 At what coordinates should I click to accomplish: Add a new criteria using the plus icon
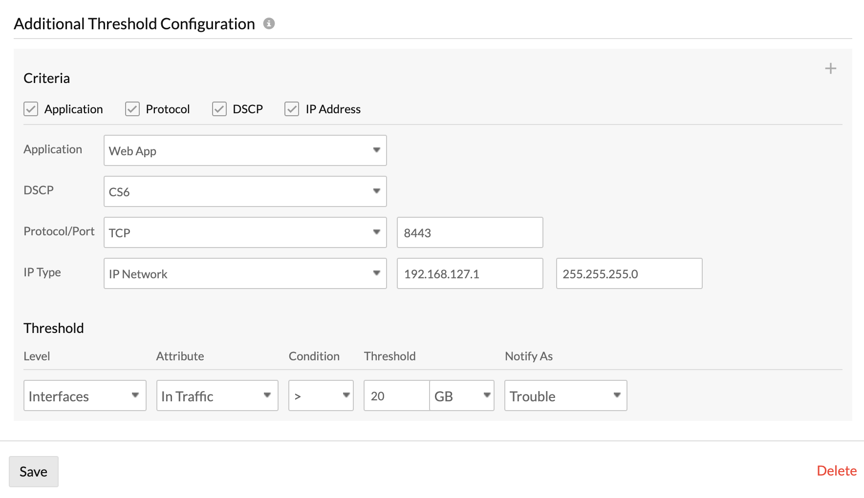point(830,68)
